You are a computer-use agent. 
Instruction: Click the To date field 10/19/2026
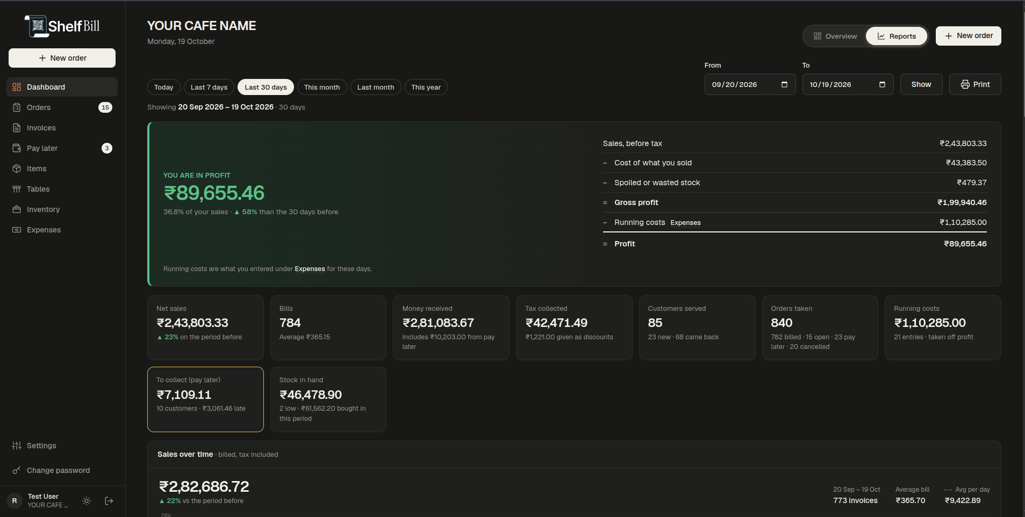pyautogui.click(x=848, y=84)
